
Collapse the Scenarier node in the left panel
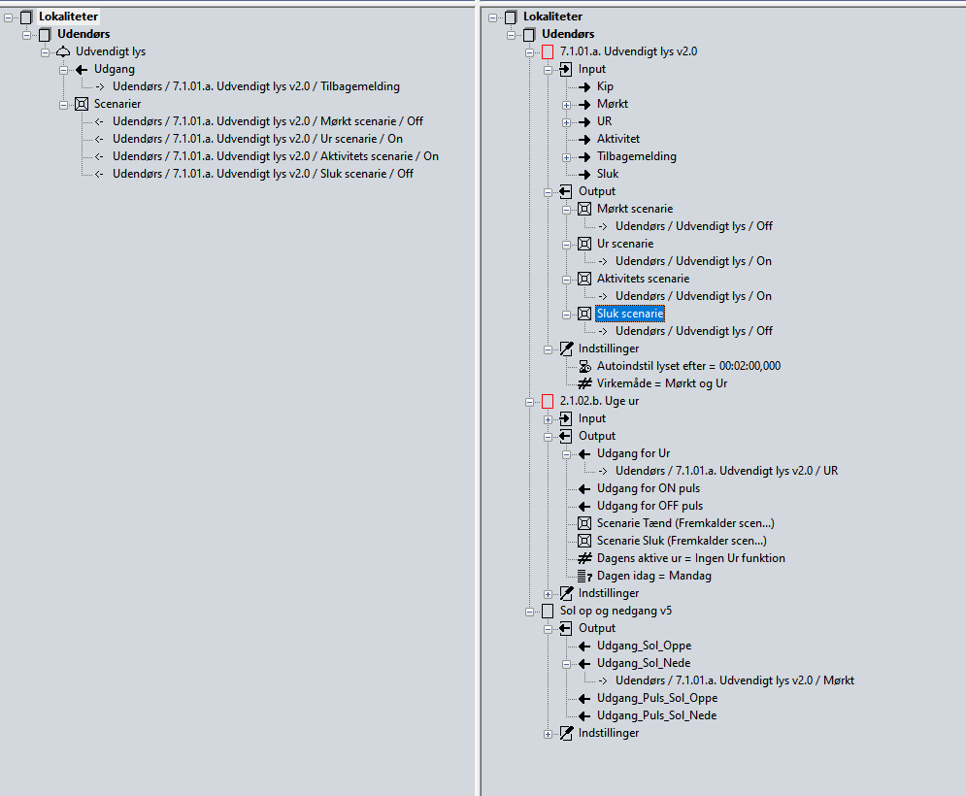(63, 104)
